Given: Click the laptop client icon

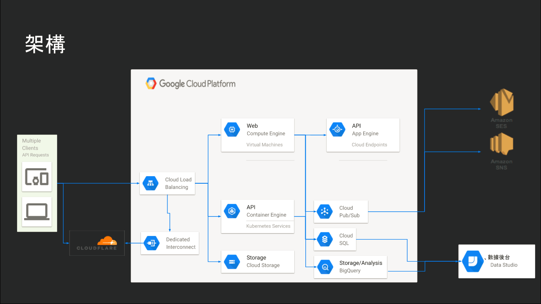Looking at the screenshot, I should click(x=37, y=212).
